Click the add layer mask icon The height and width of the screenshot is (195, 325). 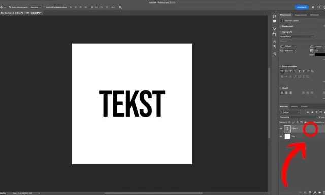tap(310, 192)
